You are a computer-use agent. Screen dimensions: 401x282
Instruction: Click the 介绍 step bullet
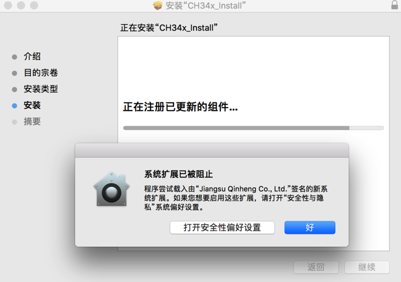(x=14, y=57)
